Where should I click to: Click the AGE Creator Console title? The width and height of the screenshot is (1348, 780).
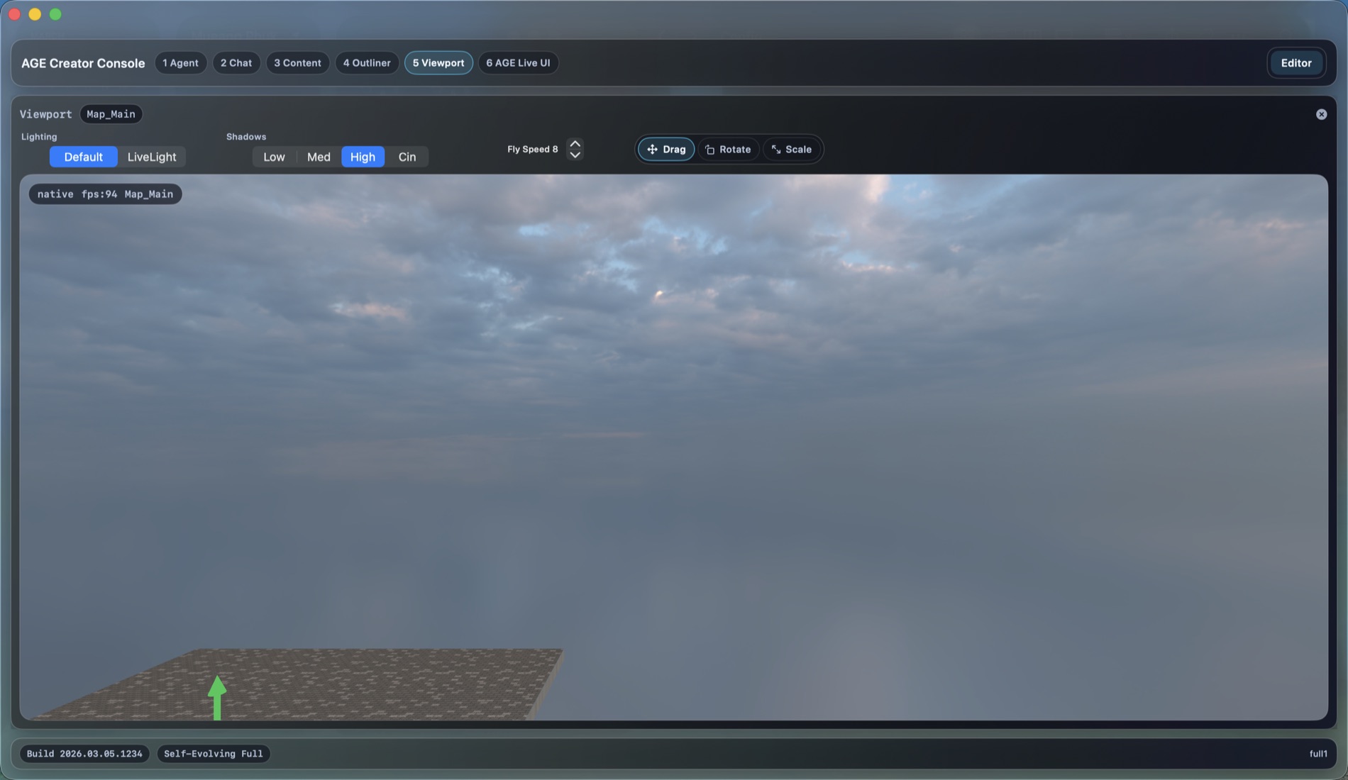[x=83, y=63]
